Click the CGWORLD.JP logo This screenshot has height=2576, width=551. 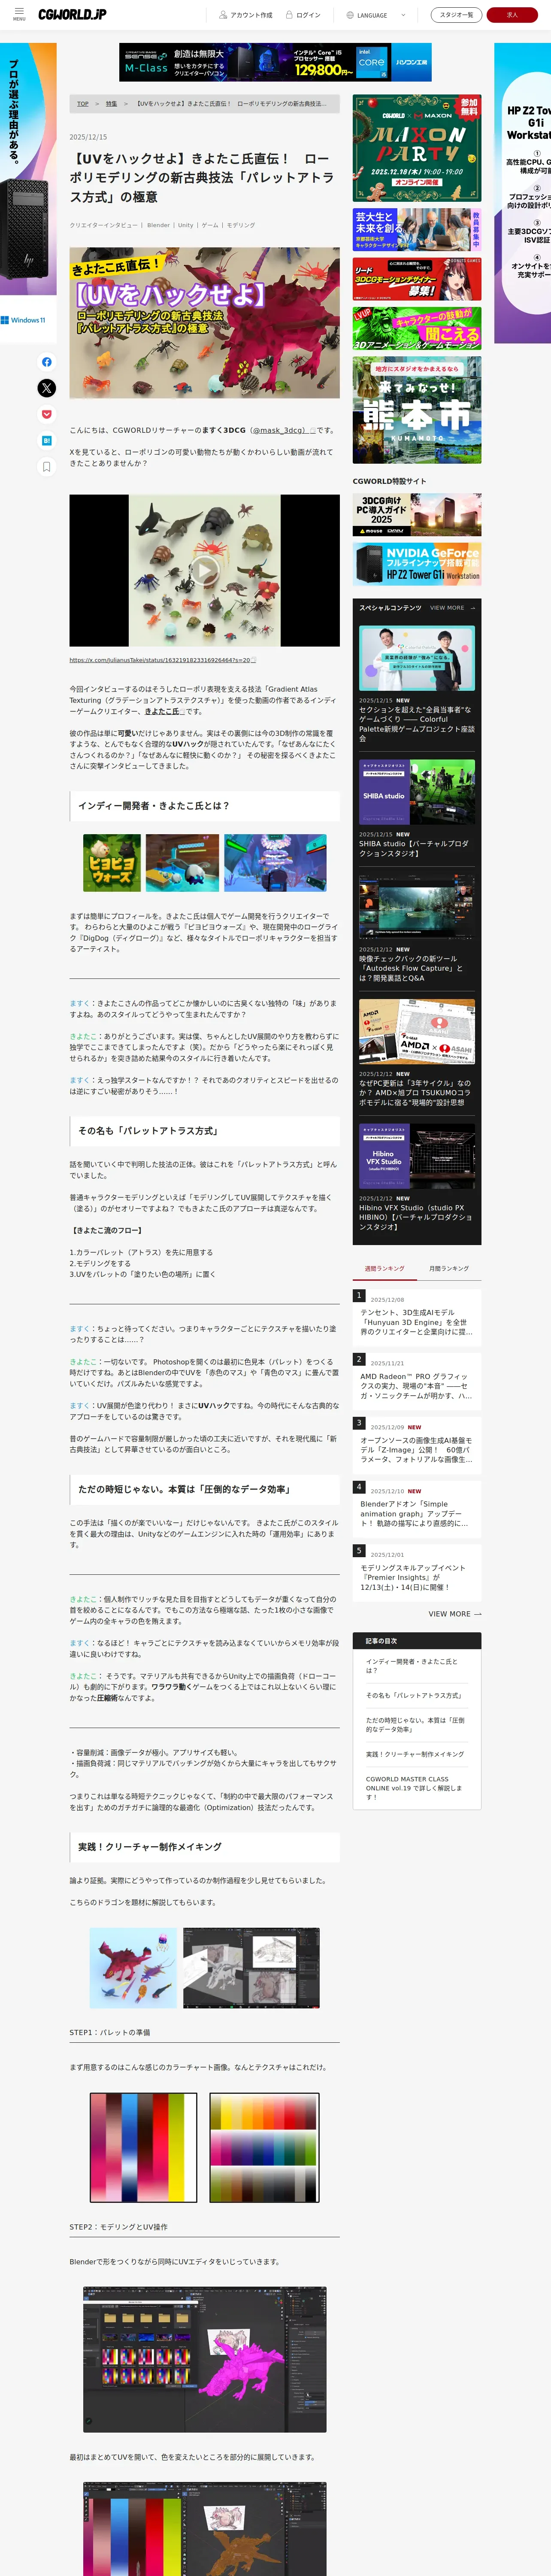click(x=72, y=14)
